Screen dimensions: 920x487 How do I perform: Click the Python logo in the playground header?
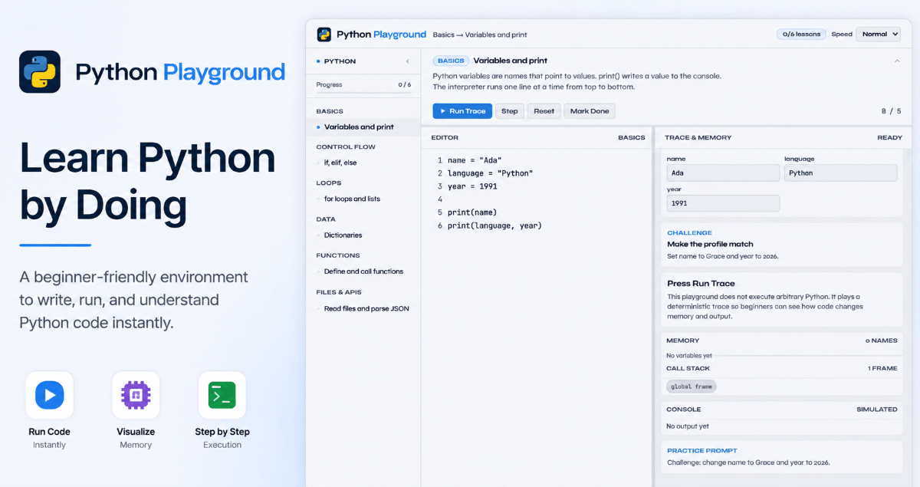(324, 35)
